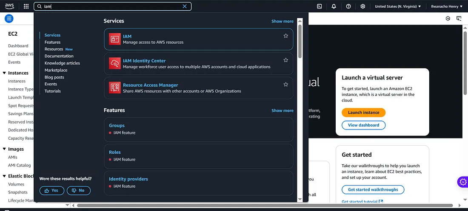The image size is (468, 211).
Task: Collapse the Images section in EC2 sidebar
Action: (x=5, y=149)
